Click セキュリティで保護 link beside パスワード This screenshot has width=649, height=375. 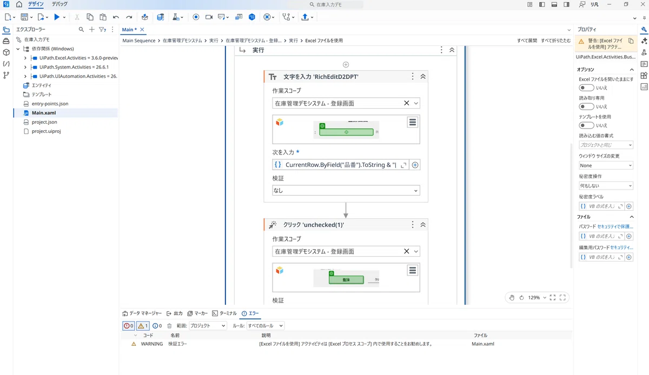(x=615, y=226)
